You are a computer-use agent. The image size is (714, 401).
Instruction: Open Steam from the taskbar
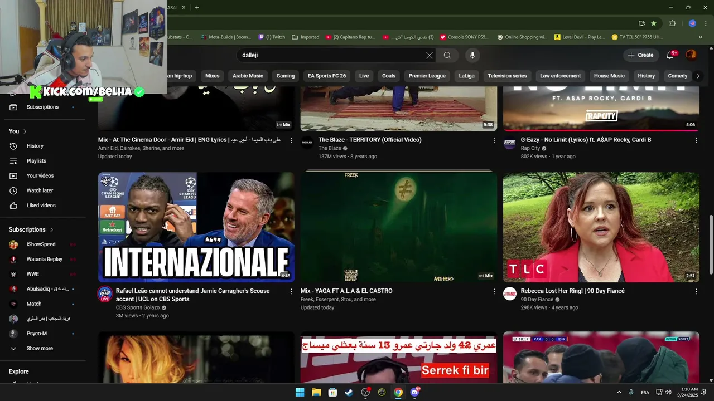coord(349,392)
